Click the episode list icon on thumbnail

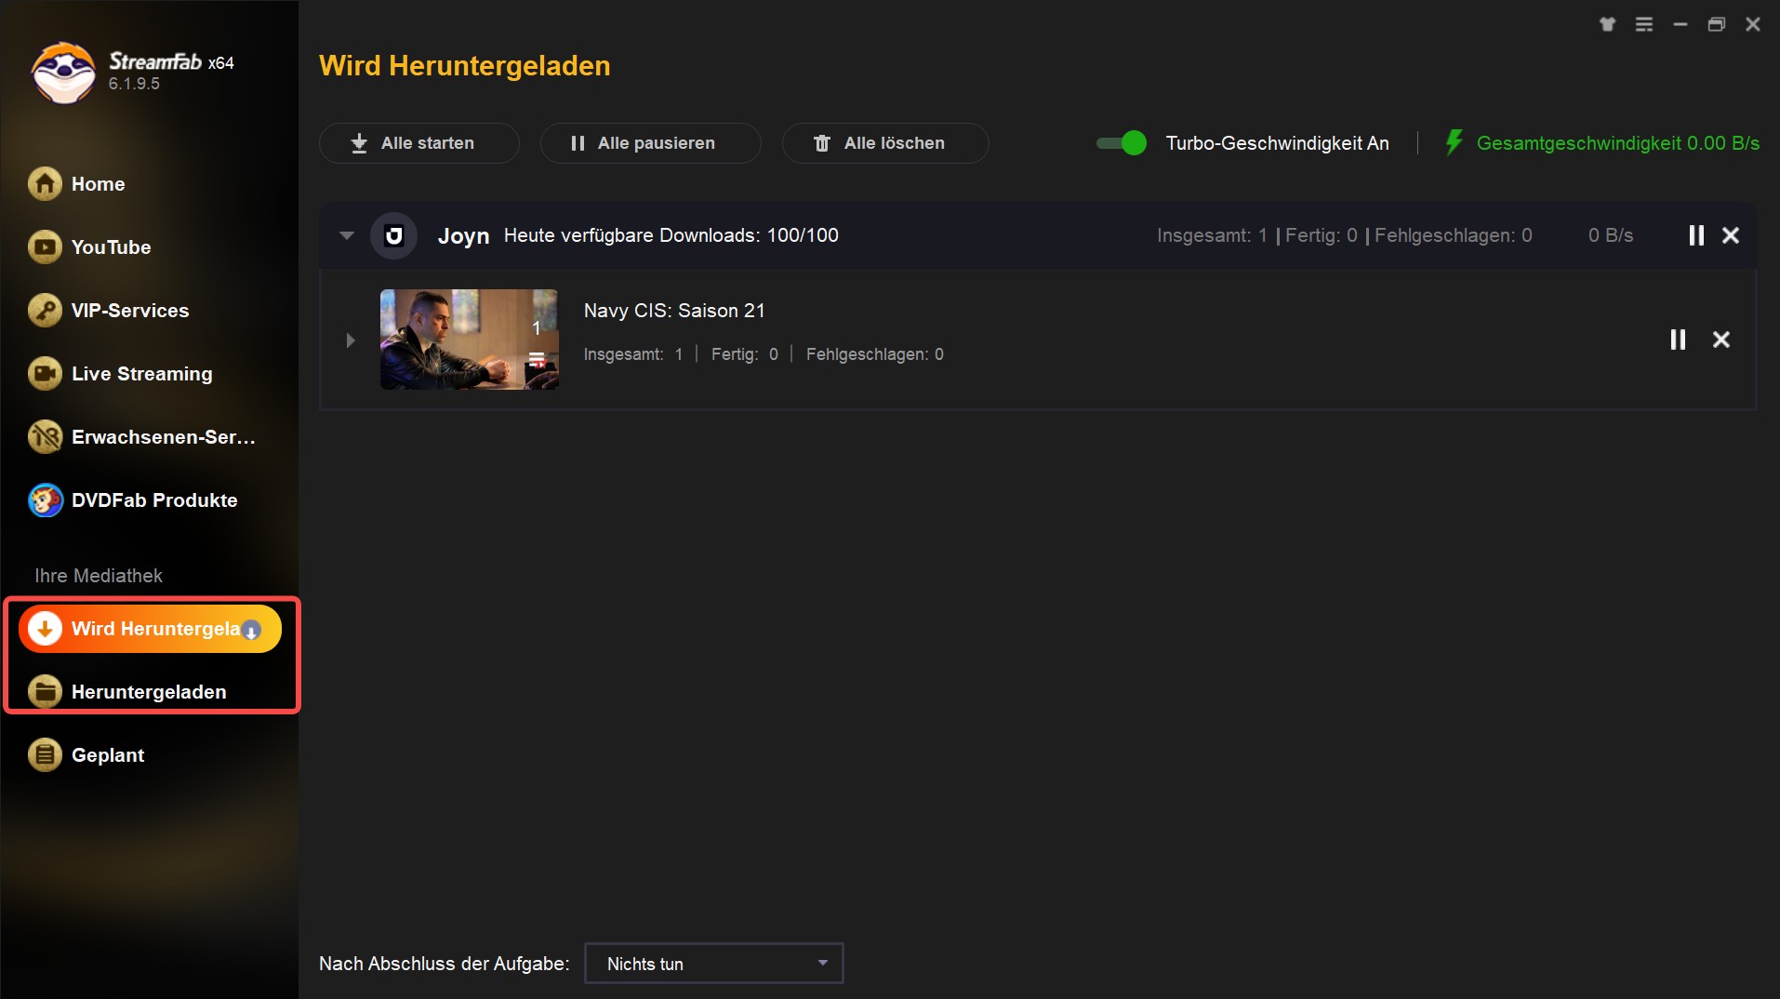pyautogui.click(x=537, y=360)
